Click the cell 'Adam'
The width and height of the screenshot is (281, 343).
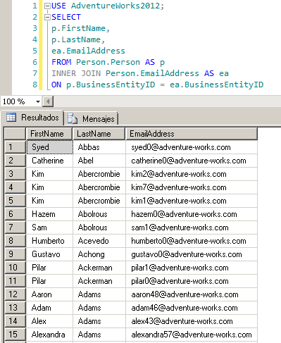point(50,308)
